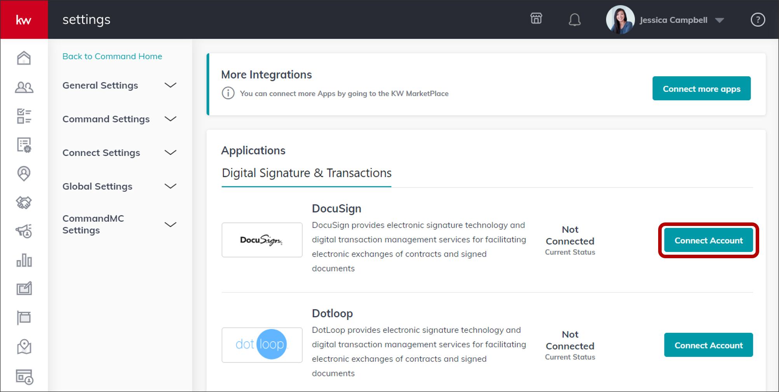Click the DocuSign heading text

point(336,209)
